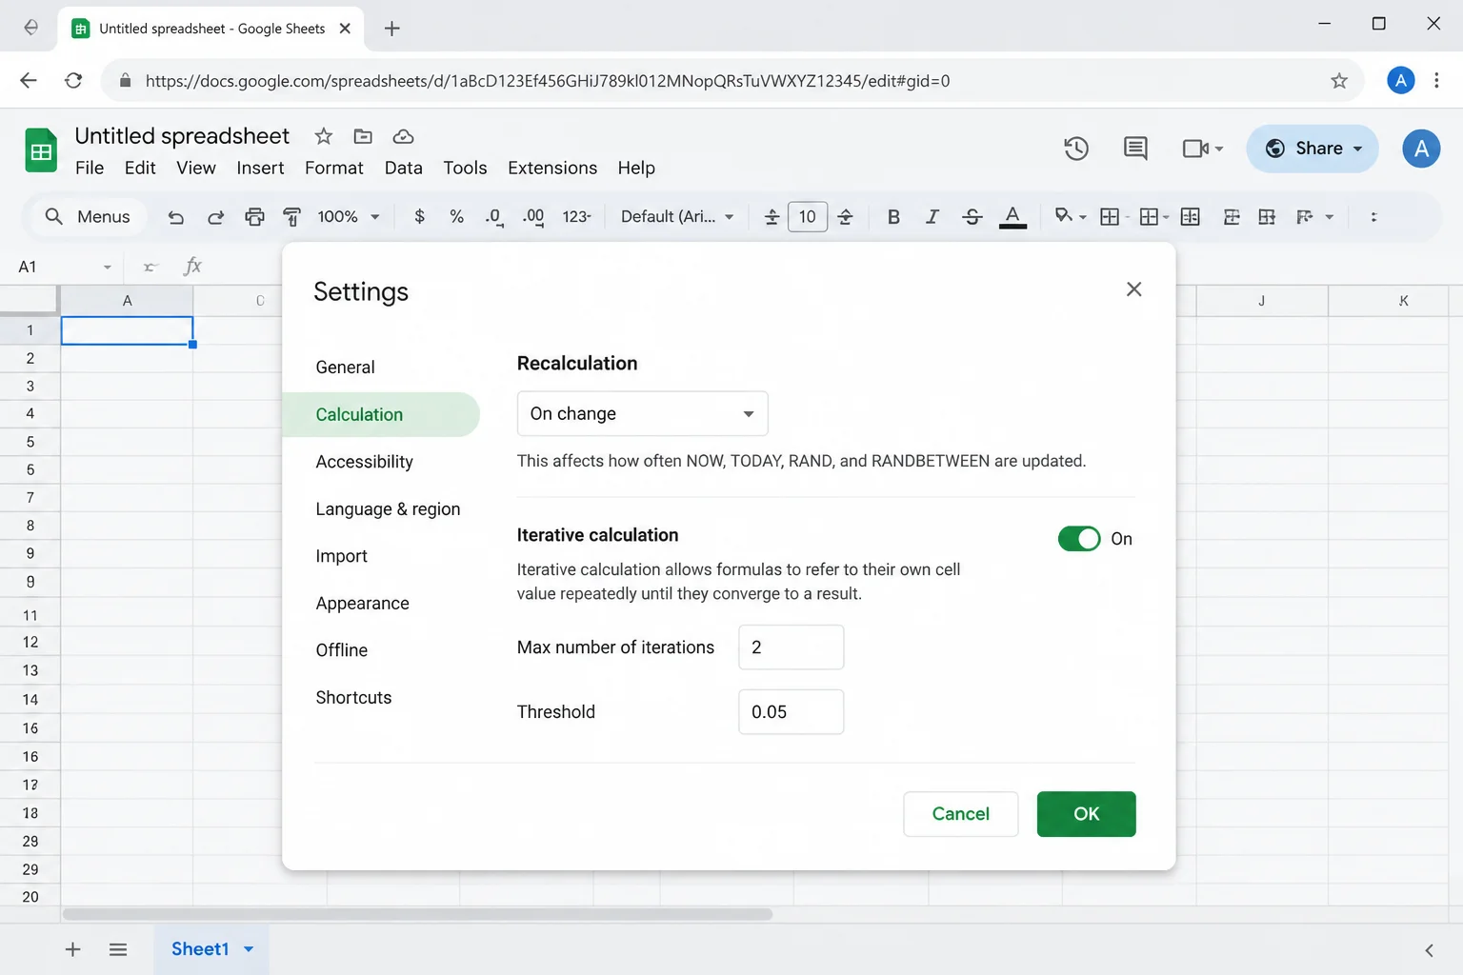Toggle italic formatting

[932, 217]
